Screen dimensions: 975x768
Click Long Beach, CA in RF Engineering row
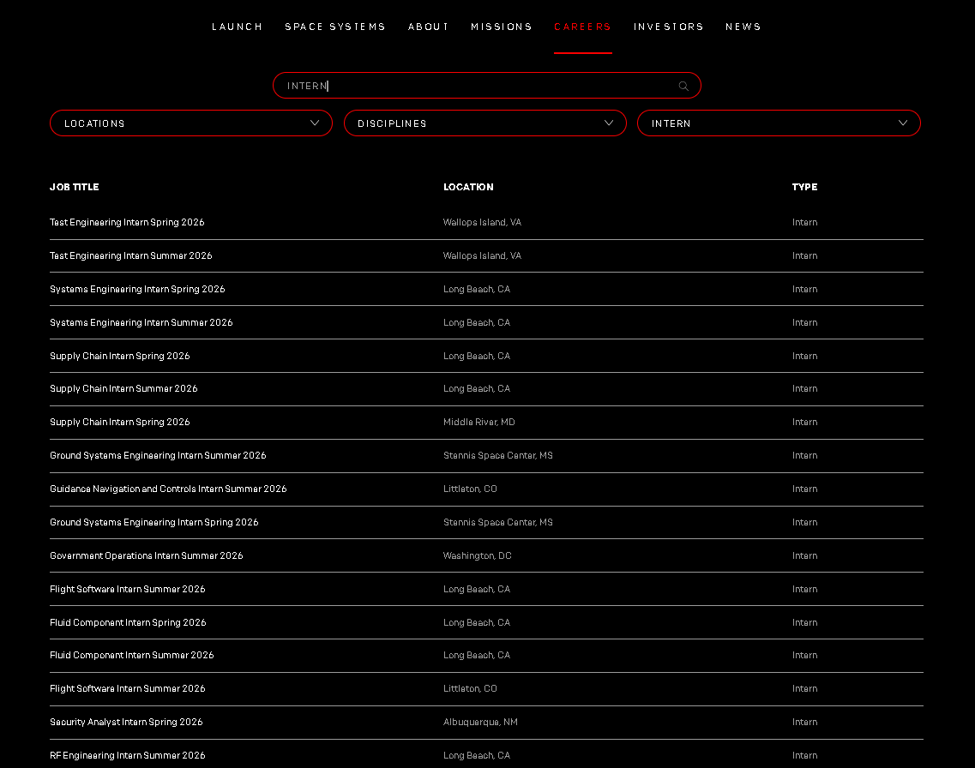click(477, 756)
